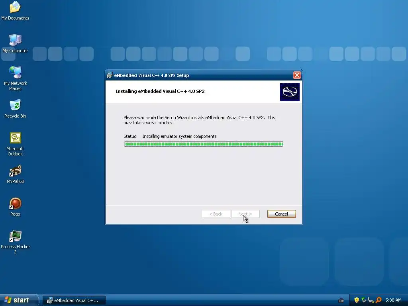Open the language bar keyboard icon
The height and width of the screenshot is (306, 408).
tap(341, 300)
